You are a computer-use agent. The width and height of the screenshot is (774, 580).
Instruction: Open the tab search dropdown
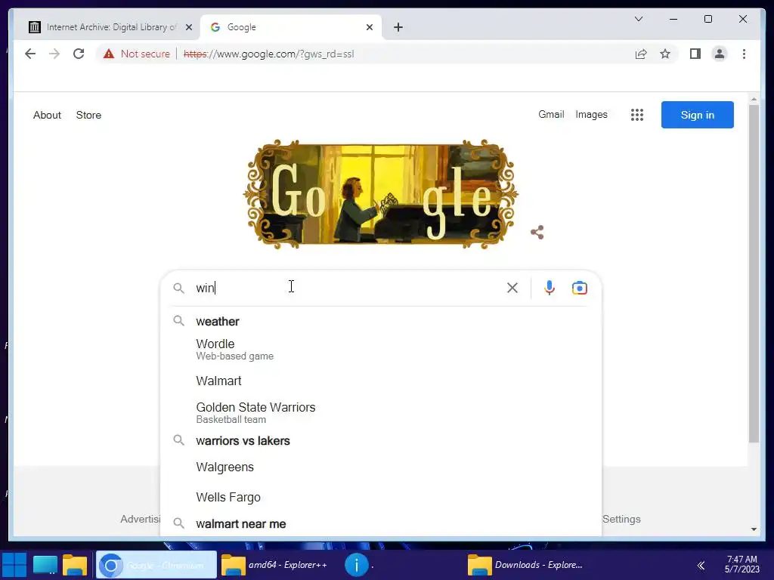638,19
